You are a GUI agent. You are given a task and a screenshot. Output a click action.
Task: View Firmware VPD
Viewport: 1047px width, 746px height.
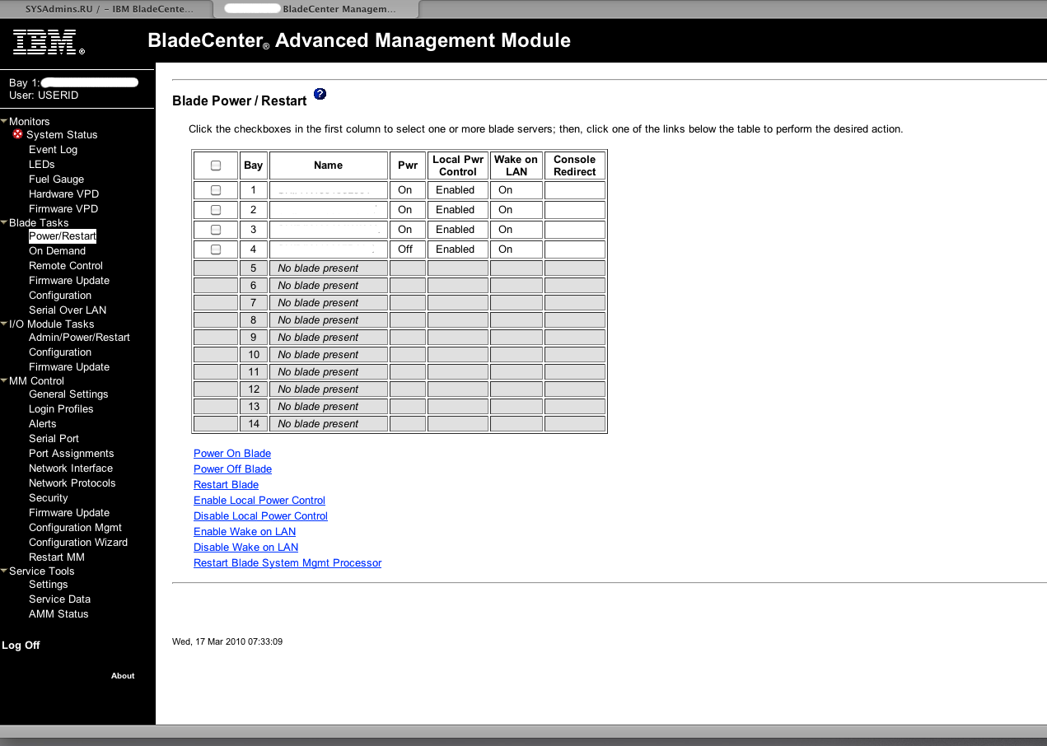tap(63, 209)
